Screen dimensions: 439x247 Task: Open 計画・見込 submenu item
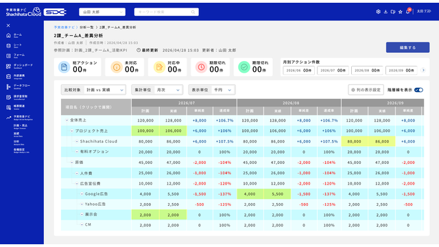coord(21,126)
